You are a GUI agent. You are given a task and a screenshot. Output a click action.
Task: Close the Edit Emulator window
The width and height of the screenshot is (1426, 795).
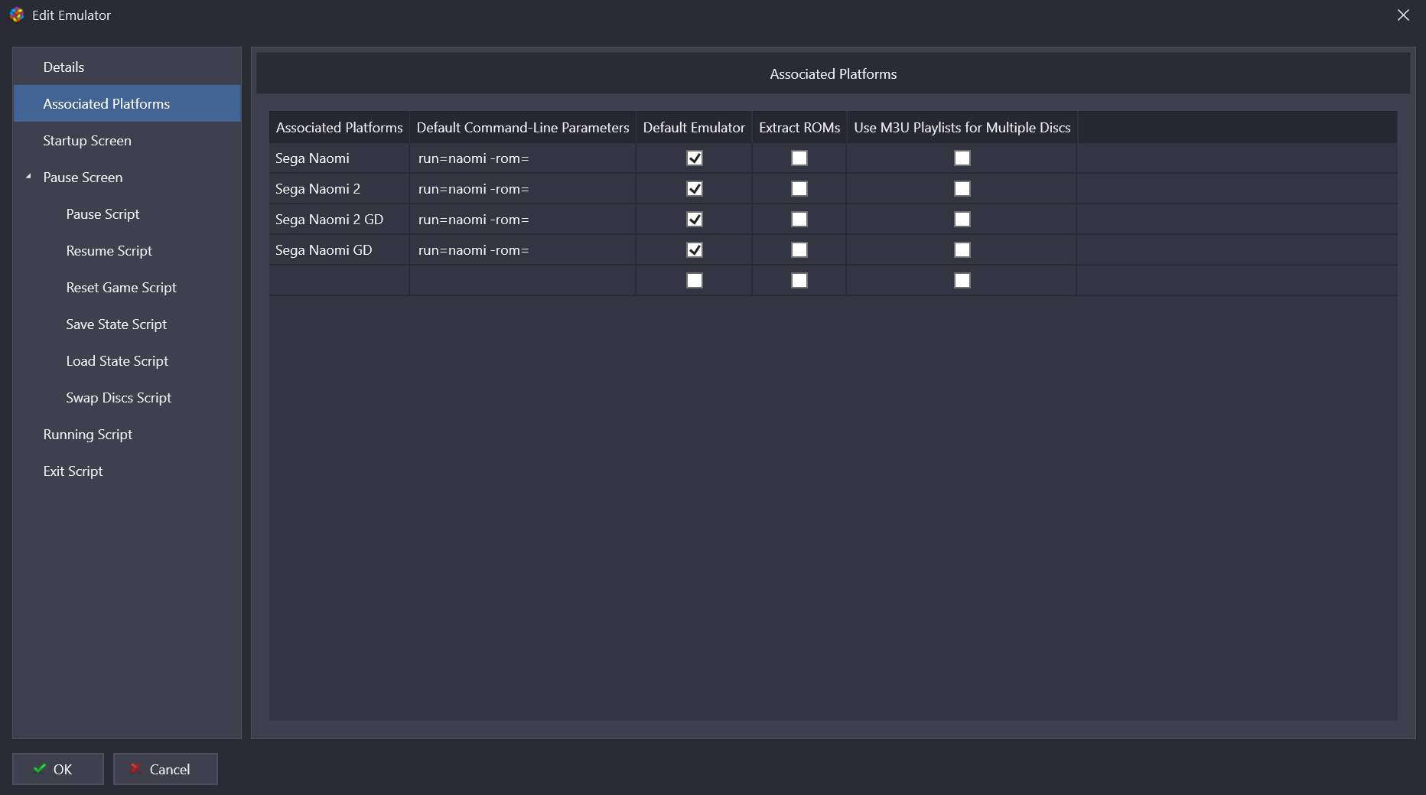(x=1403, y=15)
